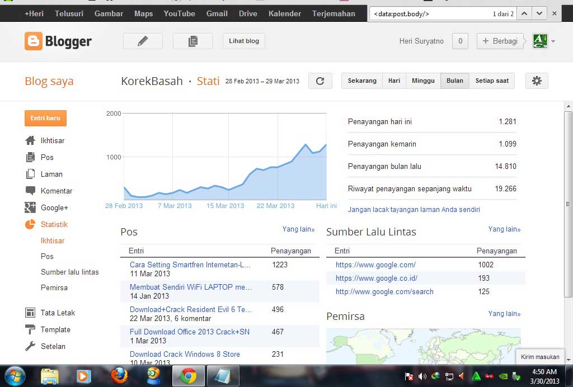Viewport: 573px width, 387px height.
Task: Open Yang lain link in Pos section
Action: pos(299,229)
